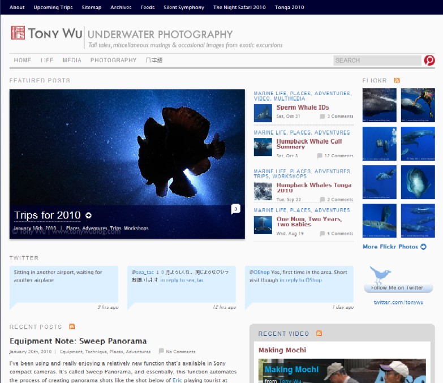Open the Archives page from top bar
The width and height of the screenshot is (443, 383).
point(121,7)
